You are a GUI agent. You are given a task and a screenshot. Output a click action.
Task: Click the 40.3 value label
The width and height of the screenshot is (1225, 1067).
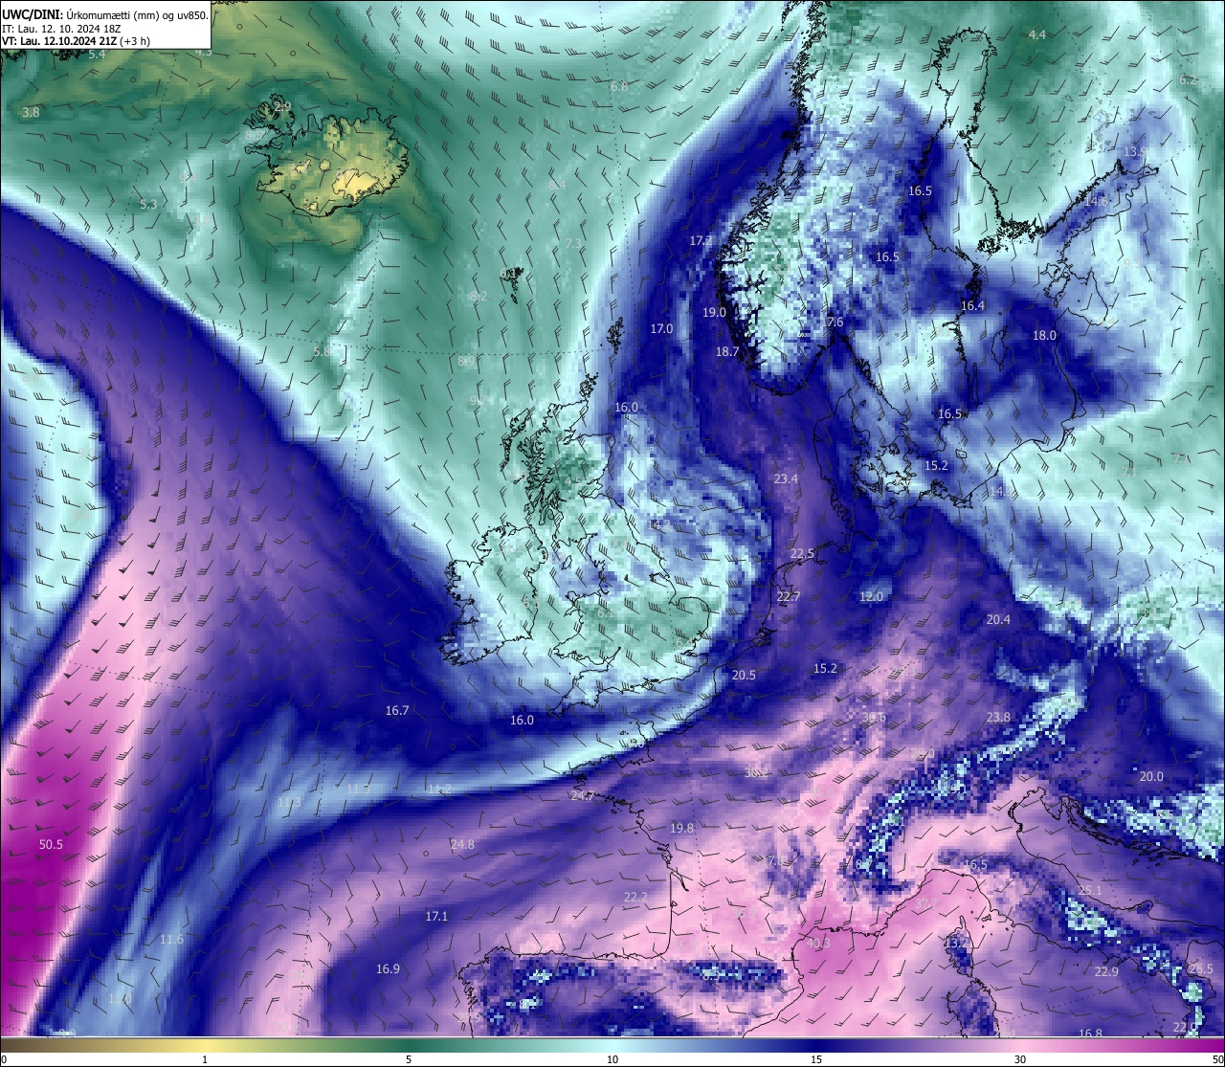(818, 943)
